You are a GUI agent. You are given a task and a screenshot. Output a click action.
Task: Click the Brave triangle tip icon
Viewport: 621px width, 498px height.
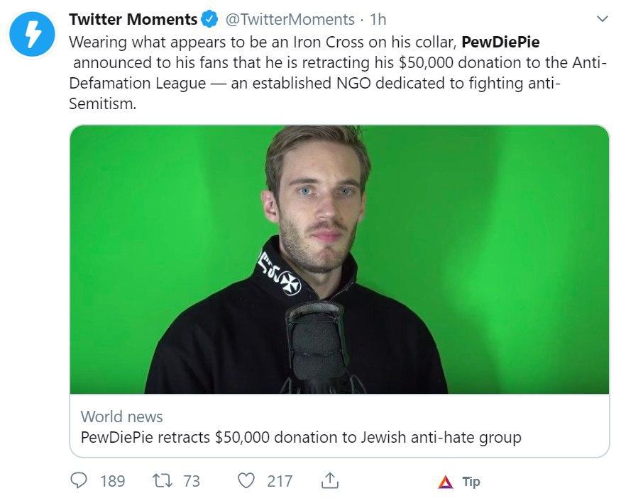pyautogui.click(x=446, y=482)
